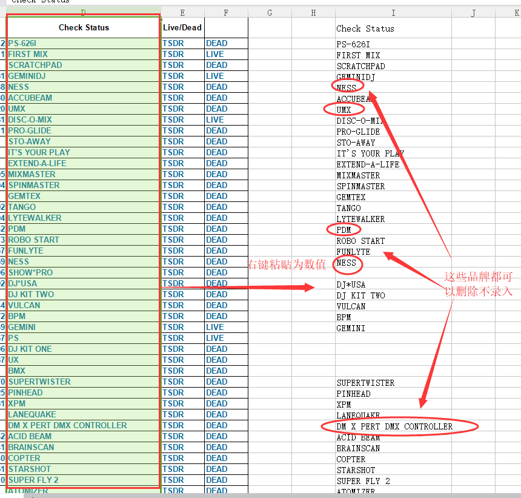This screenshot has width=521, height=498.
Task: Select the MIXMASTER cell in column D
Action: (x=84, y=174)
